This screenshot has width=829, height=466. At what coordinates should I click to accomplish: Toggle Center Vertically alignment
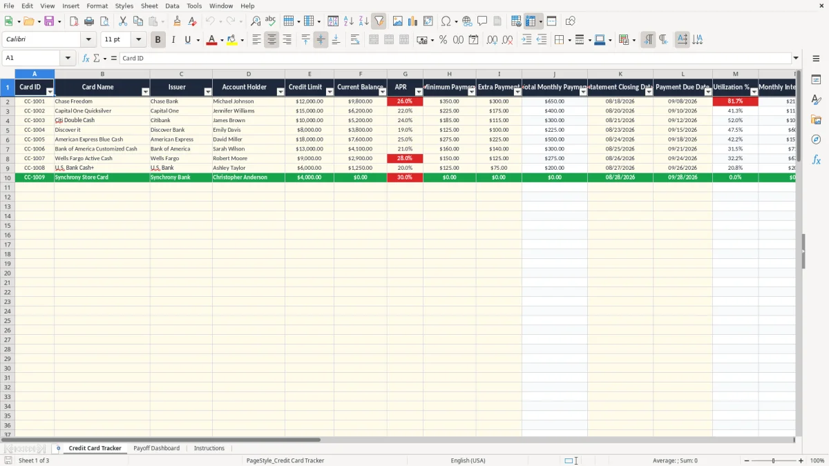(x=321, y=40)
